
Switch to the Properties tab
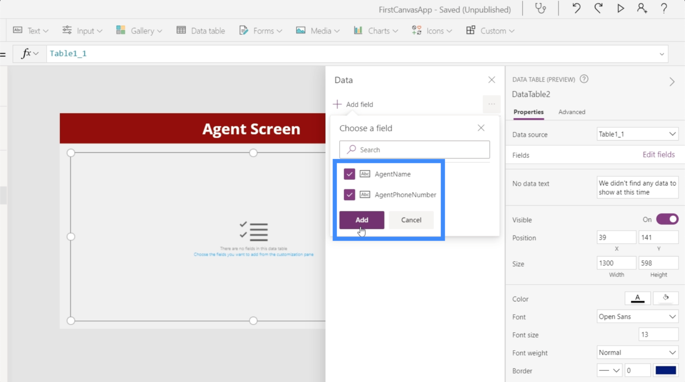(x=528, y=112)
